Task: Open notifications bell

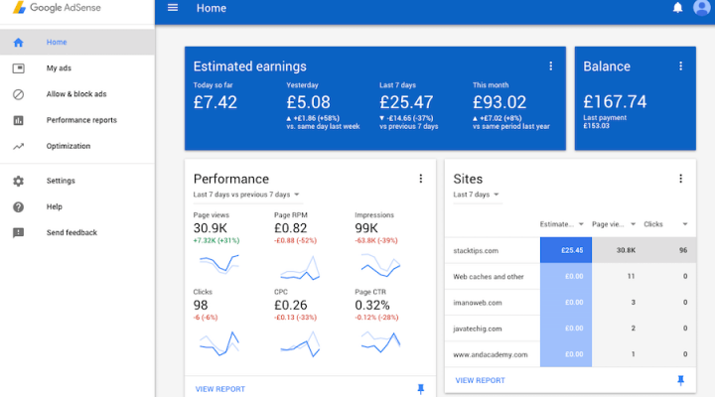Action: [677, 8]
